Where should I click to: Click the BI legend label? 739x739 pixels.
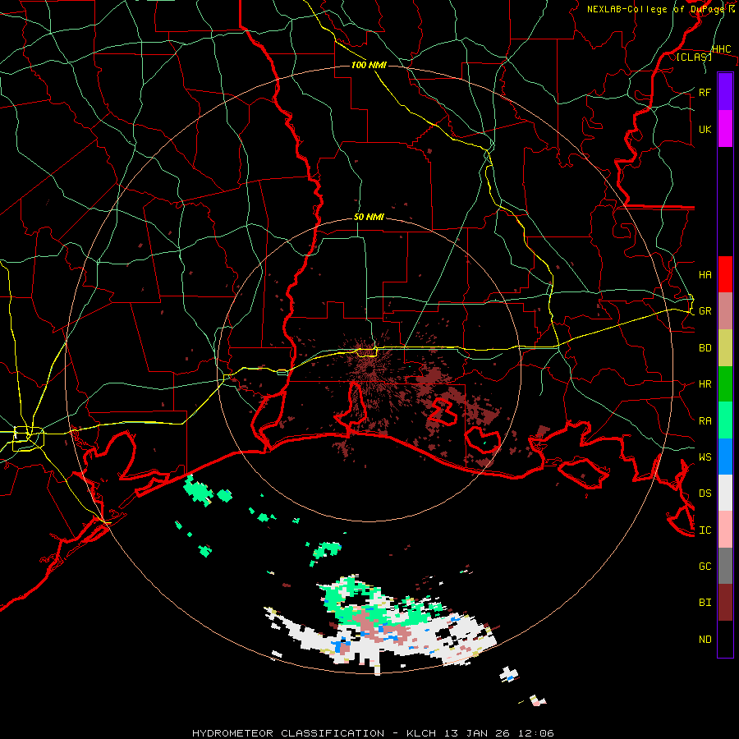pos(705,603)
